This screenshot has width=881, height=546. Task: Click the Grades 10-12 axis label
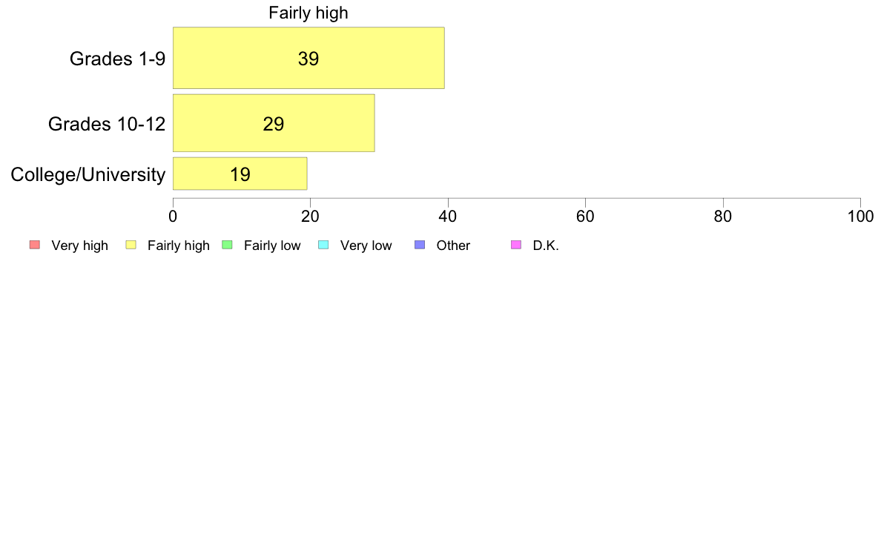coord(107,124)
